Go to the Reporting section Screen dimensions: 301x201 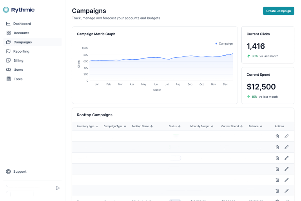(x=21, y=51)
